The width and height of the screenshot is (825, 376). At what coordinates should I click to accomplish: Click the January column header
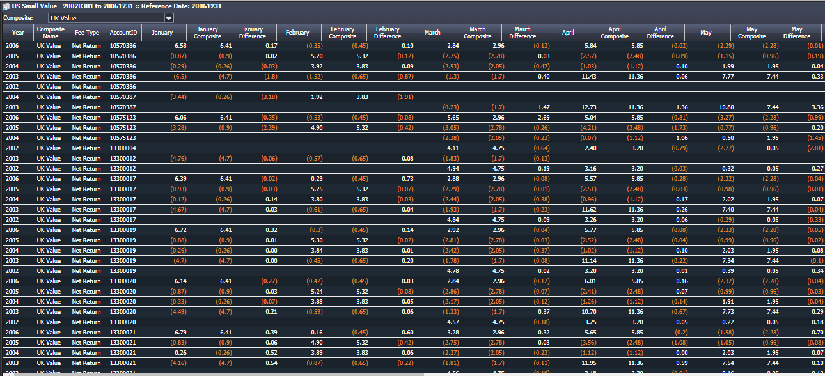coord(164,33)
